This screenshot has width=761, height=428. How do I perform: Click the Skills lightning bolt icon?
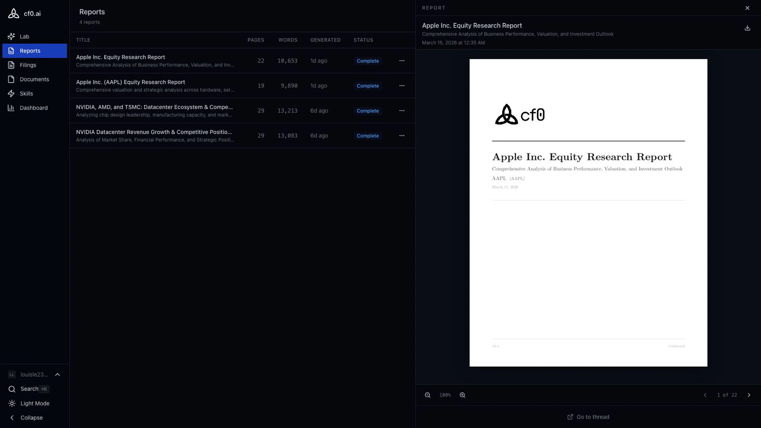[x=11, y=94]
